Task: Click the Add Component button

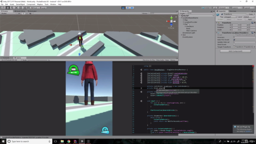Action: 235,51
